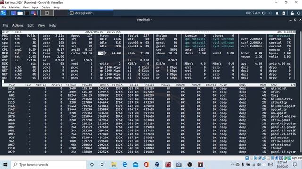Image resolution: width=302 pixels, height=169 pixels.
Task: Click the nm-applet process row
Action: point(149,113)
